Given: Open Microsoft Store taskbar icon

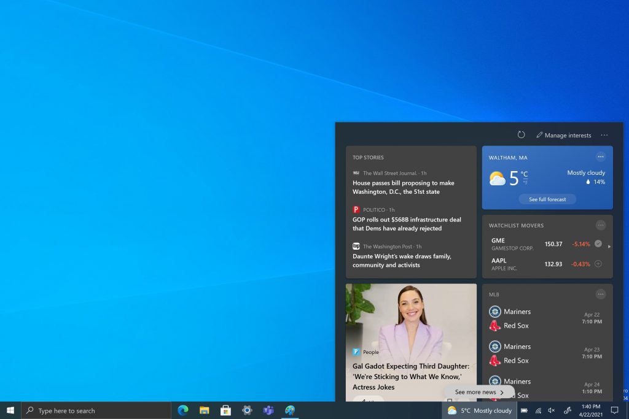Looking at the screenshot, I should 225,410.
